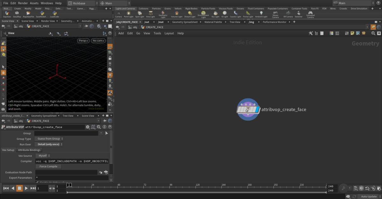Screen dimensions: 382x199
Task: Open the network editor tool menu wrench icon
Action: [311, 33]
